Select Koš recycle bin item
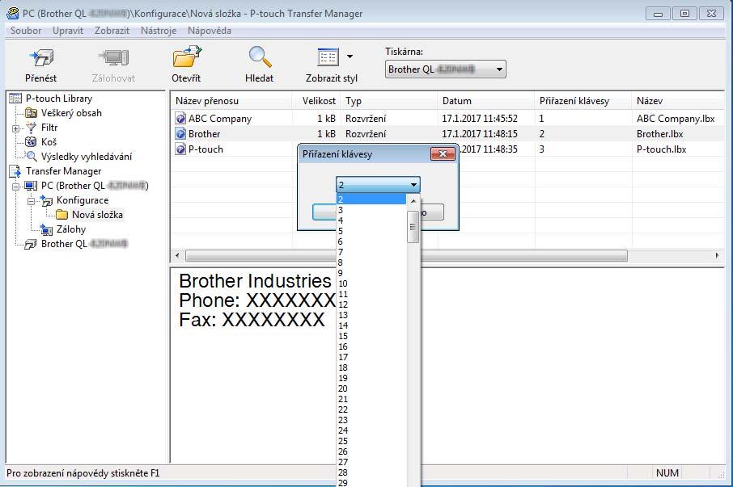This screenshot has width=733, height=487. (49, 142)
